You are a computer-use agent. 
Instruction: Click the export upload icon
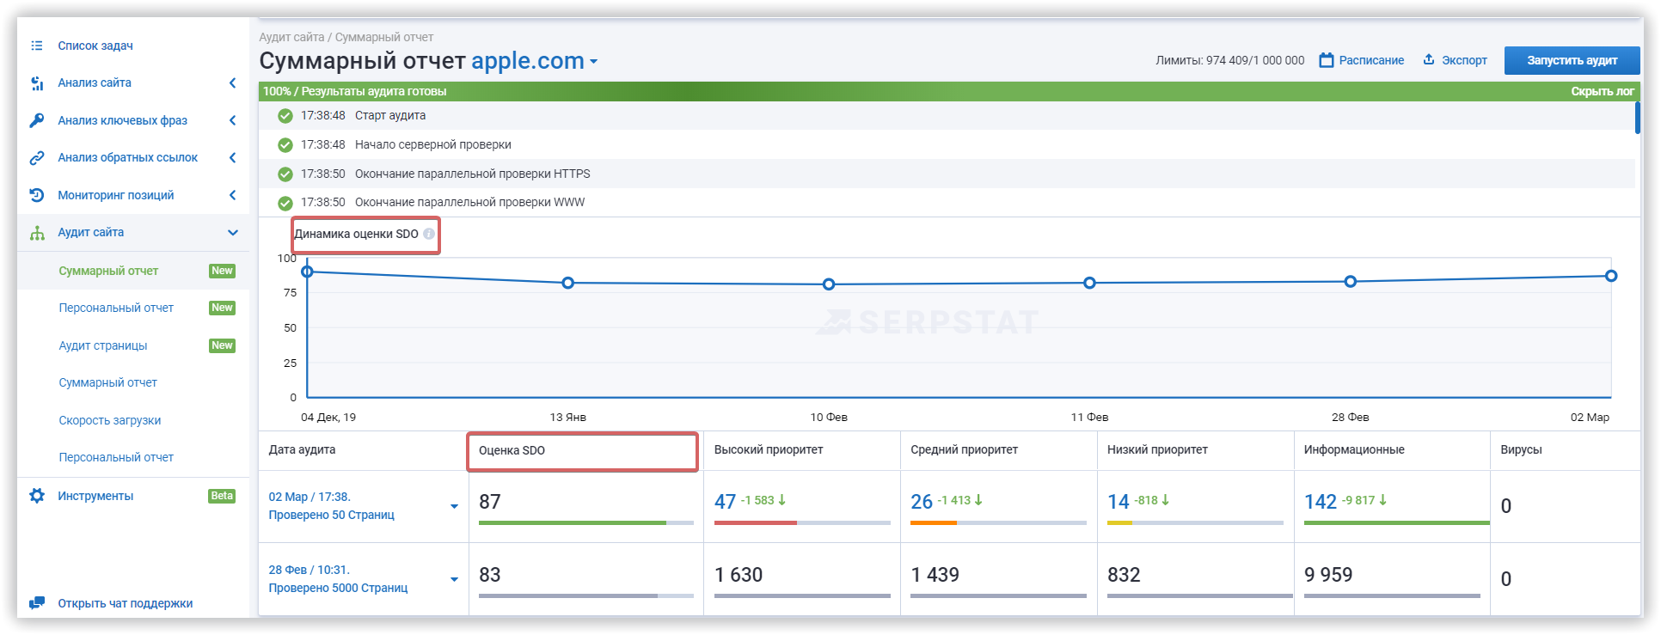(1429, 59)
